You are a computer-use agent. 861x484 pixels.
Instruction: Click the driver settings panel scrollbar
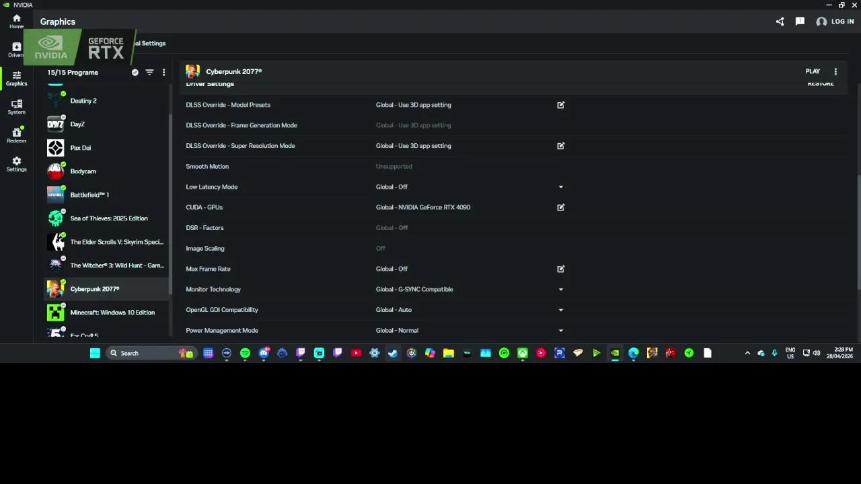[858, 232]
